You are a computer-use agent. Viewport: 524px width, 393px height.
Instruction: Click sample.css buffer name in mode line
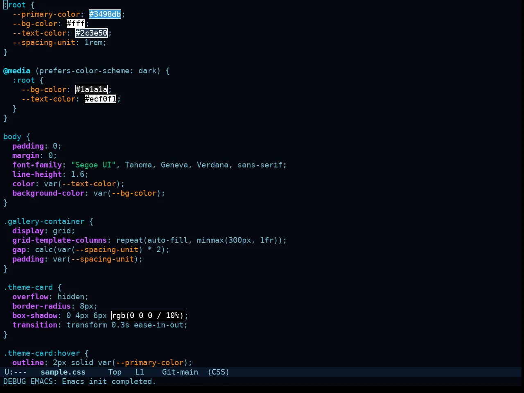(x=63, y=372)
